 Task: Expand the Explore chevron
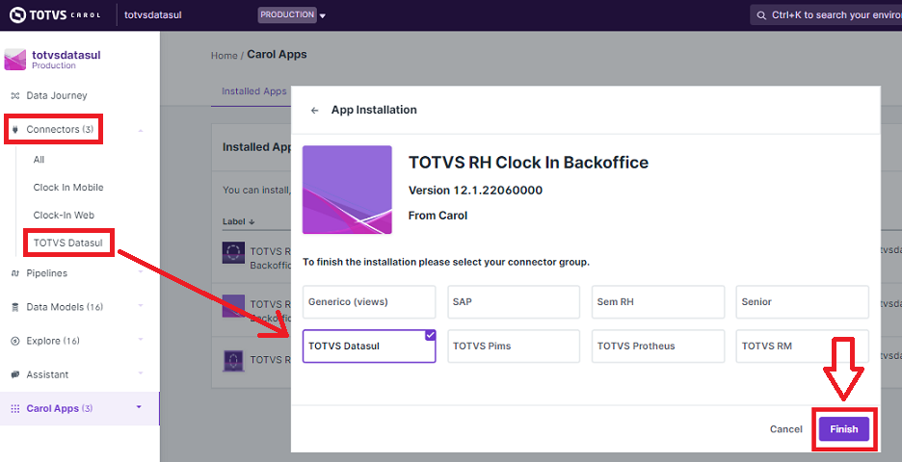[x=141, y=340]
